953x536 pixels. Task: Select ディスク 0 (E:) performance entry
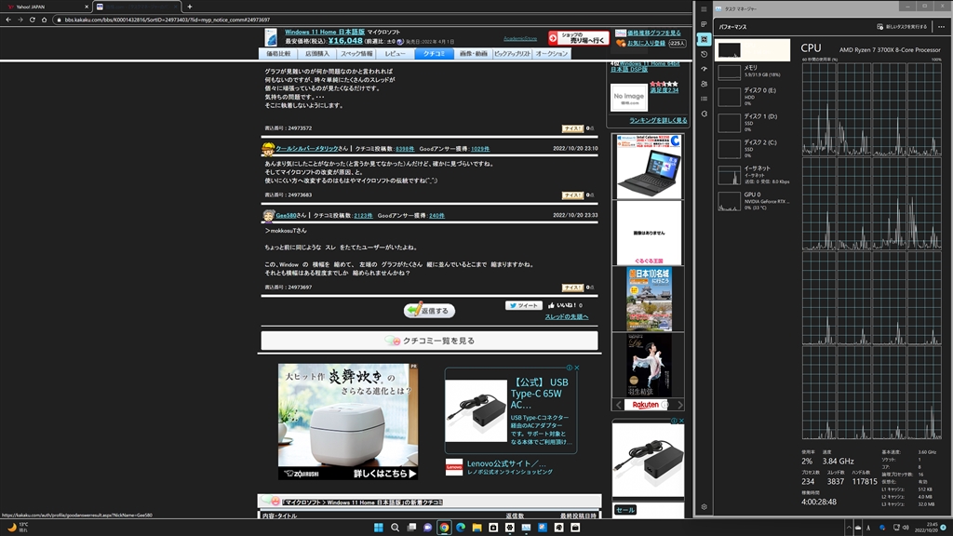[752, 97]
